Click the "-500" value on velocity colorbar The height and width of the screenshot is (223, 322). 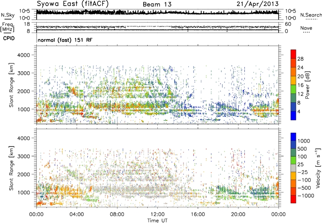coord(304,188)
